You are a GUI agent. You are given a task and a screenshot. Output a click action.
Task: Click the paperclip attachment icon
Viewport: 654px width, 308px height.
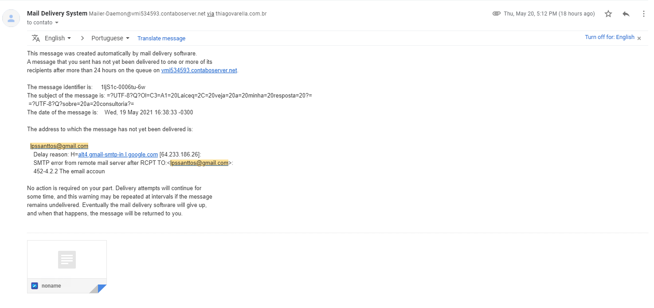(x=496, y=14)
